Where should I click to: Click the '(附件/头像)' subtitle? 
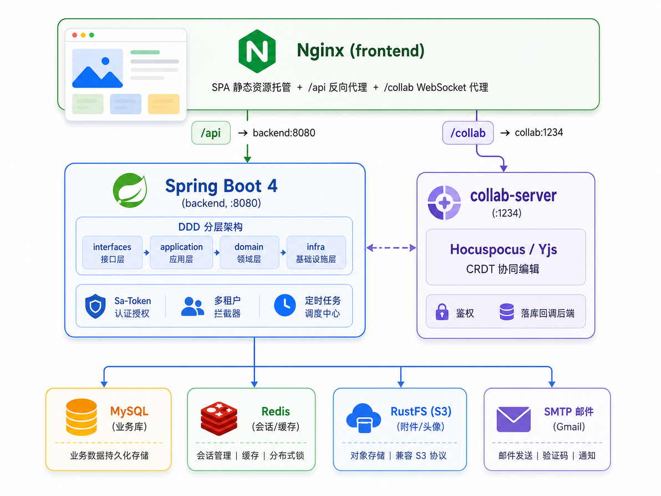420,427
